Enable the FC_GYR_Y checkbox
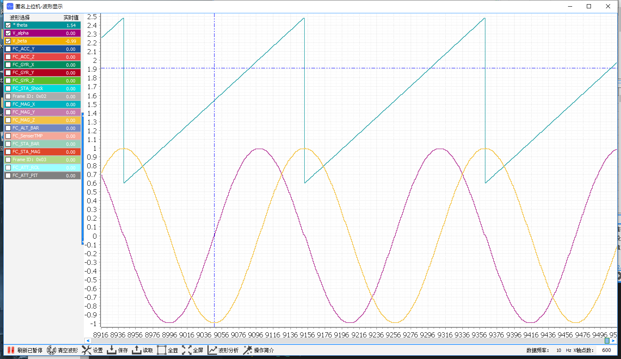Screen dimensions: 621x359 click(8, 72)
